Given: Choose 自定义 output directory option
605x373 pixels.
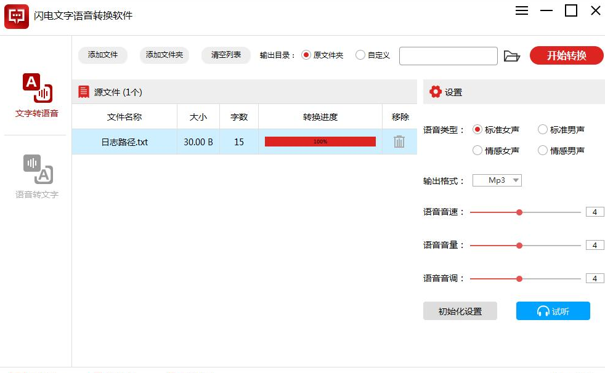Looking at the screenshot, I should 360,54.
